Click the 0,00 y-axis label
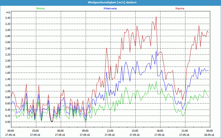This screenshot has height=138, width=221. [7, 122]
